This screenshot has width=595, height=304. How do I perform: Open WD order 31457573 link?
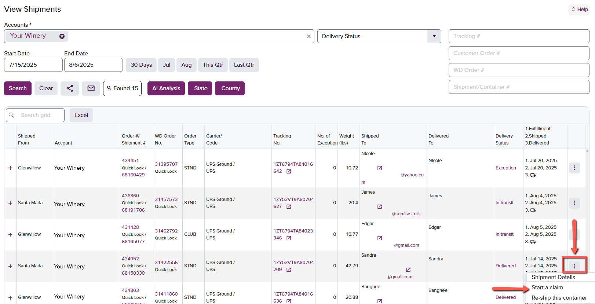click(166, 199)
